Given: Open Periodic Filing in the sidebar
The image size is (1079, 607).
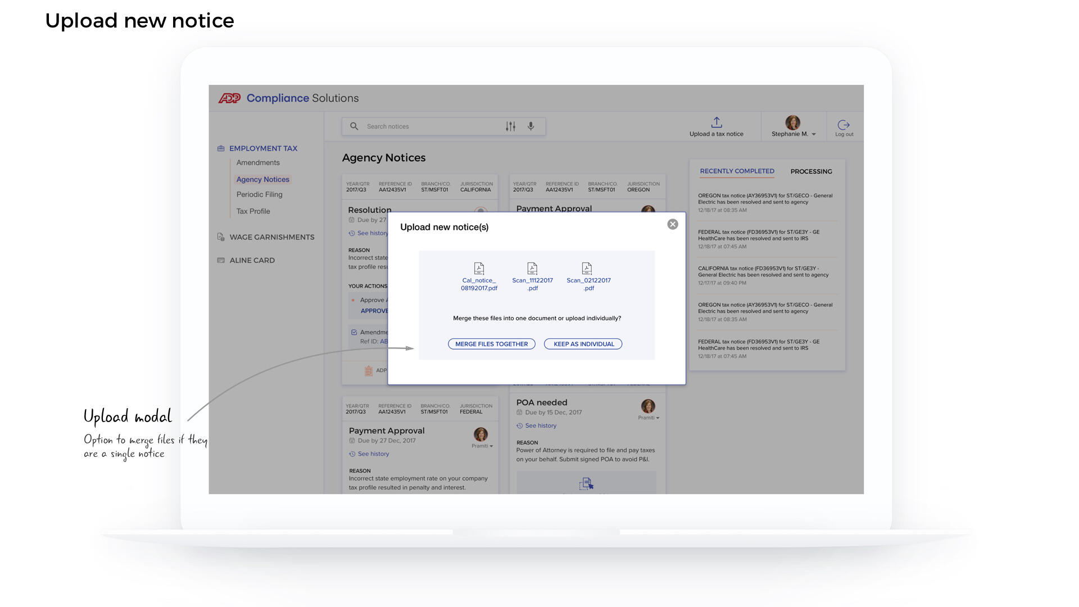Looking at the screenshot, I should coord(259,194).
